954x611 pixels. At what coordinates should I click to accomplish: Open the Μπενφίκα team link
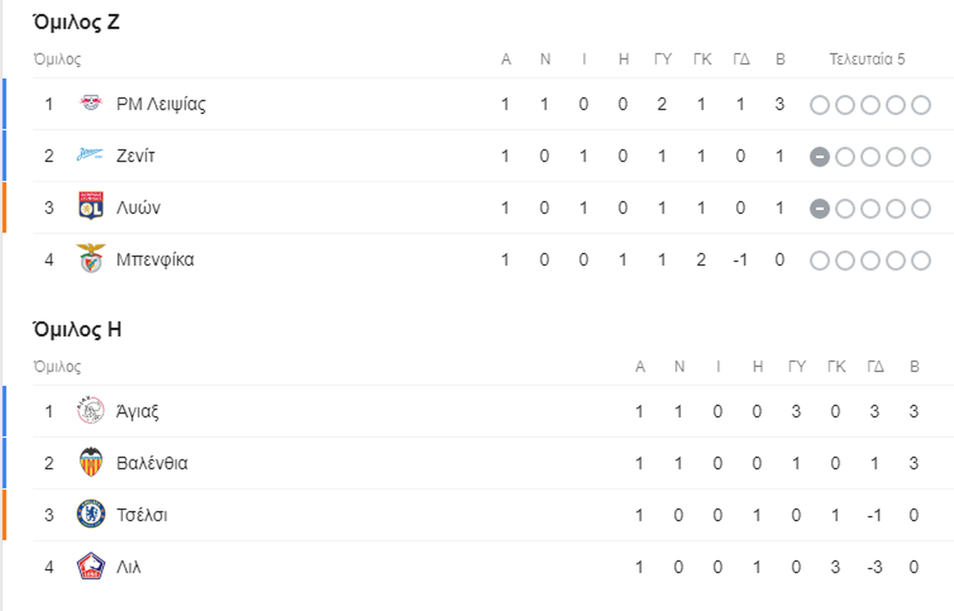pos(155,260)
